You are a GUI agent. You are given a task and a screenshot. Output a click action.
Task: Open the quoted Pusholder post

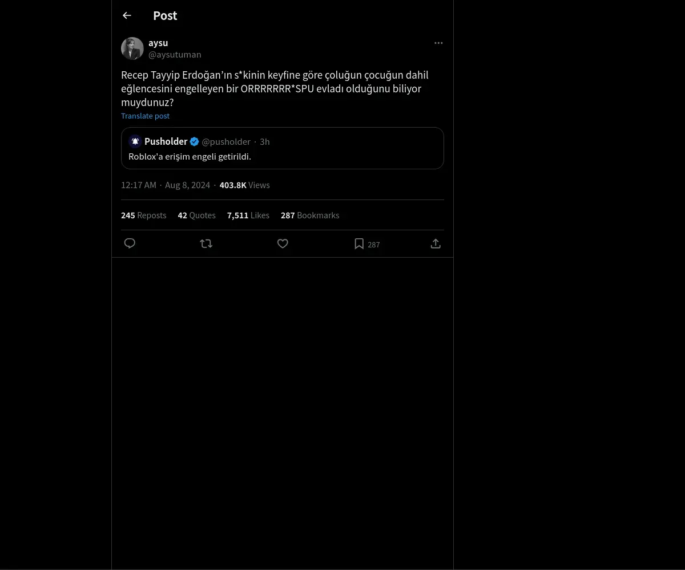(x=283, y=148)
